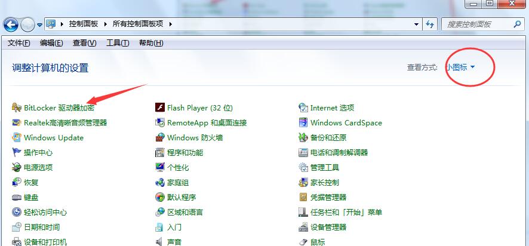
Task: Open the 工具(T) menu
Action: 118,43
